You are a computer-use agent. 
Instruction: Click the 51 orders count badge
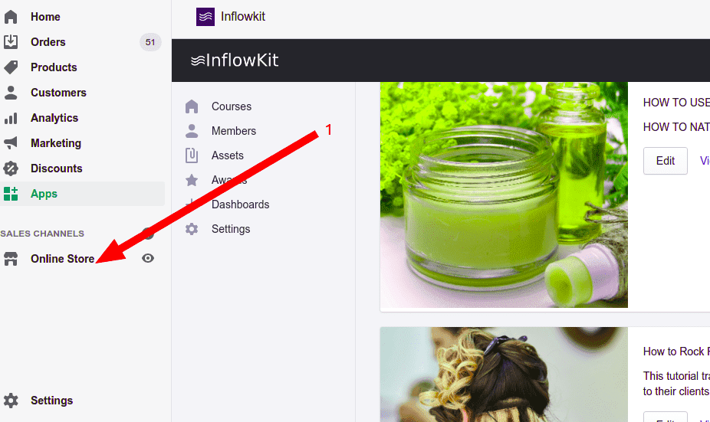150,42
